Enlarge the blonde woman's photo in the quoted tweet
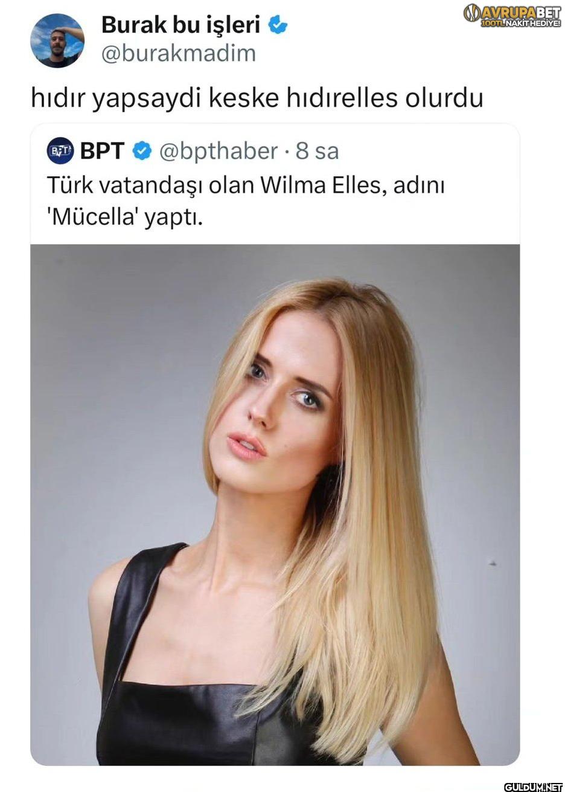The image size is (565, 792). point(275,504)
